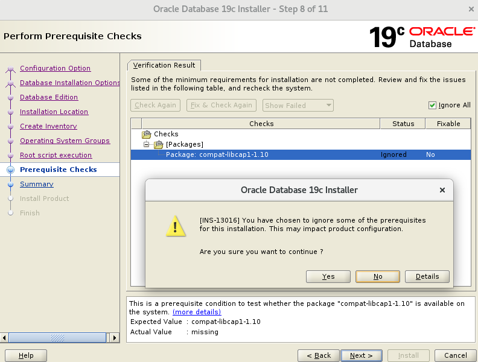The width and height of the screenshot is (478, 362).
Task: Go to Configuration Option step
Action: (55, 68)
